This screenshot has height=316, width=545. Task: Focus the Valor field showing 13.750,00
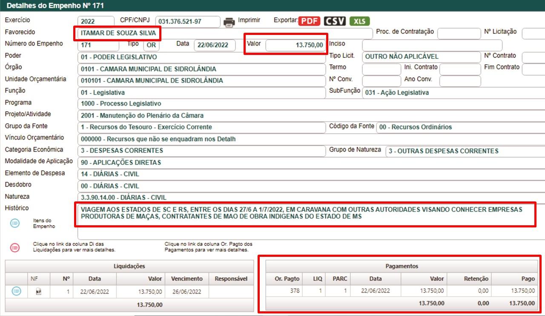click(x=295, y=45)
